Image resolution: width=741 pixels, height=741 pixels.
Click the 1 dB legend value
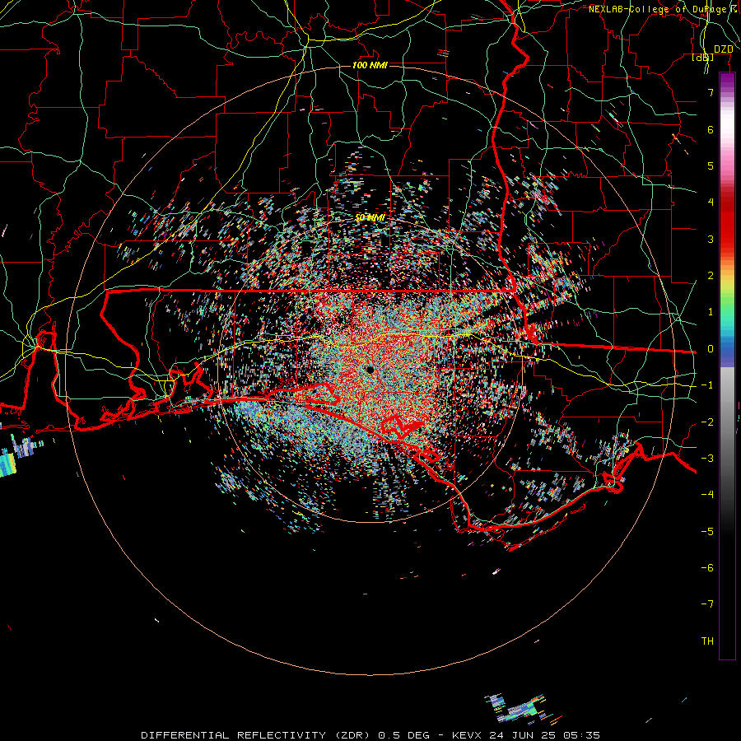711,312
